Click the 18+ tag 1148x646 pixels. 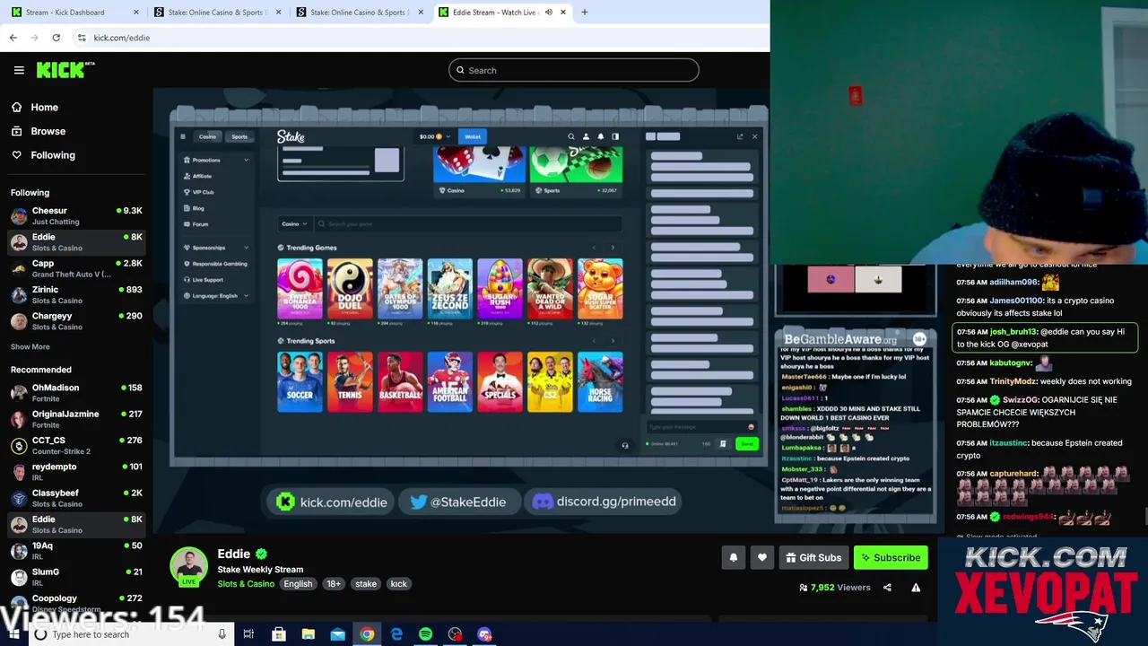click(x=333, y=584)
